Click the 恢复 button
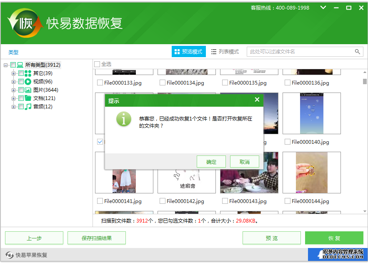This screenshot has width=368, height=263. click(334, 238)
